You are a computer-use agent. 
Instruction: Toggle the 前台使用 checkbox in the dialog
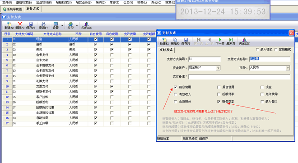(x=176, y=87)
